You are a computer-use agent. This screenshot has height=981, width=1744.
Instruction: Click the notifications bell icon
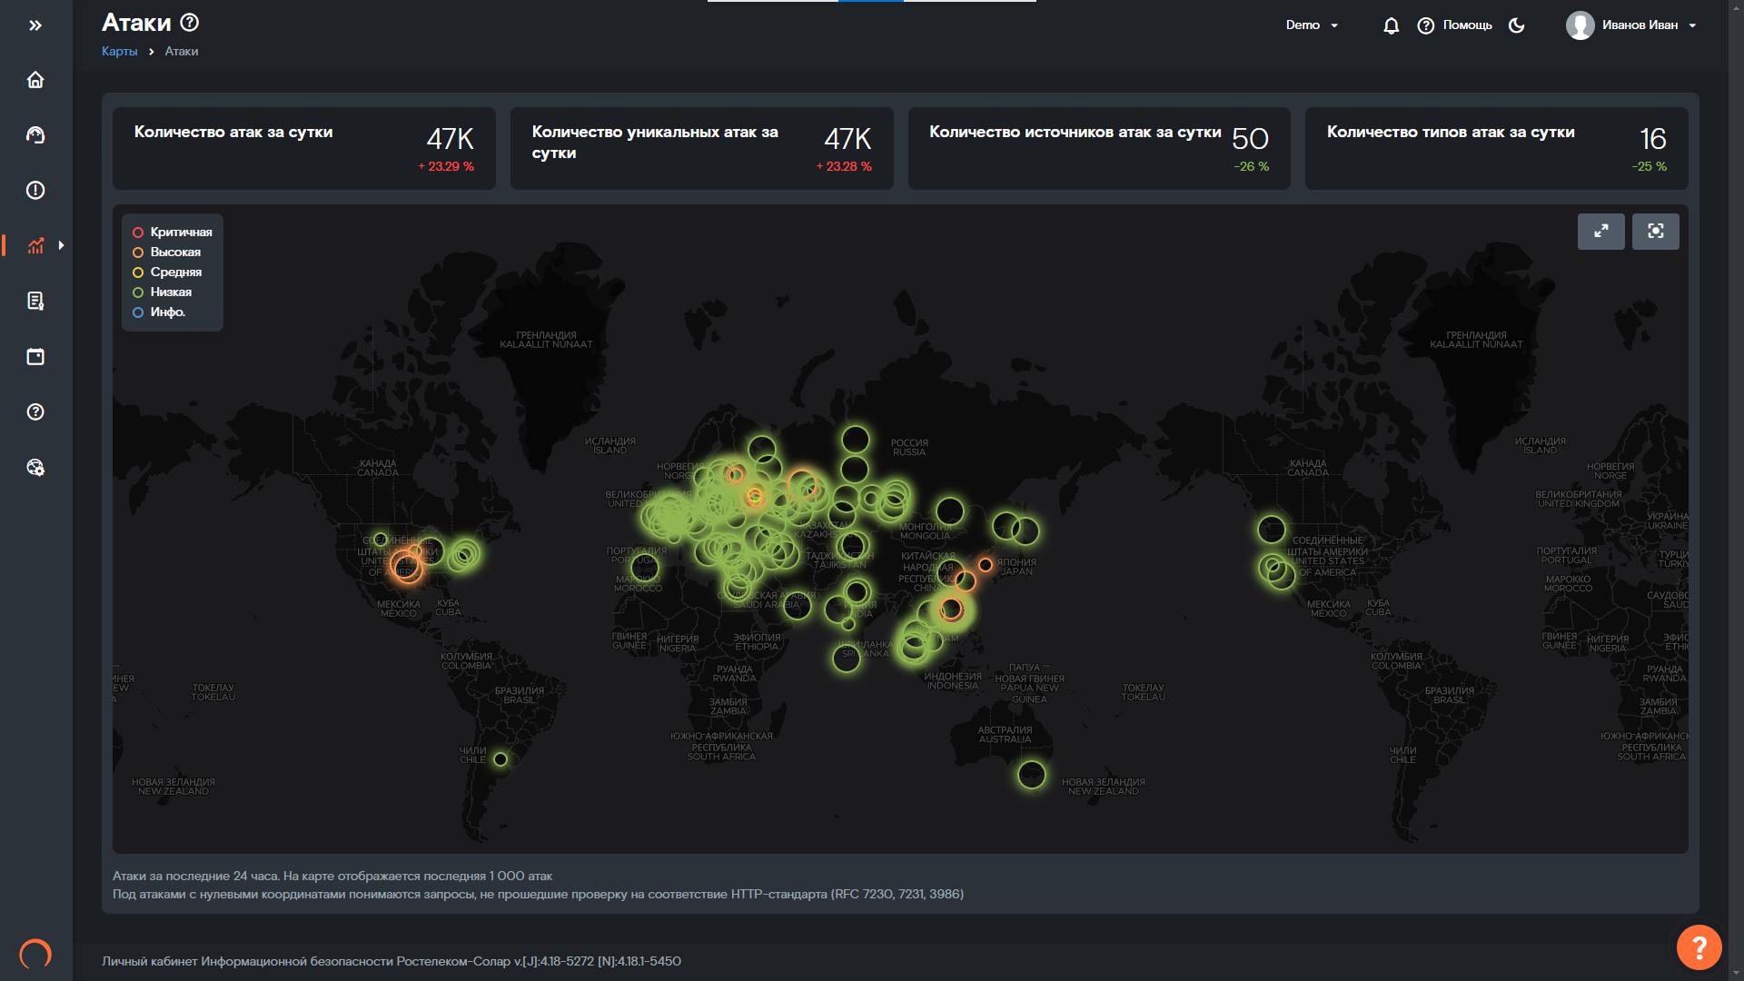point(1391,25)
